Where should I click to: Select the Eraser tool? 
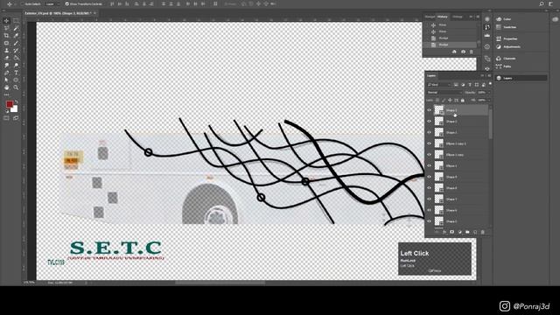point(6,58)
